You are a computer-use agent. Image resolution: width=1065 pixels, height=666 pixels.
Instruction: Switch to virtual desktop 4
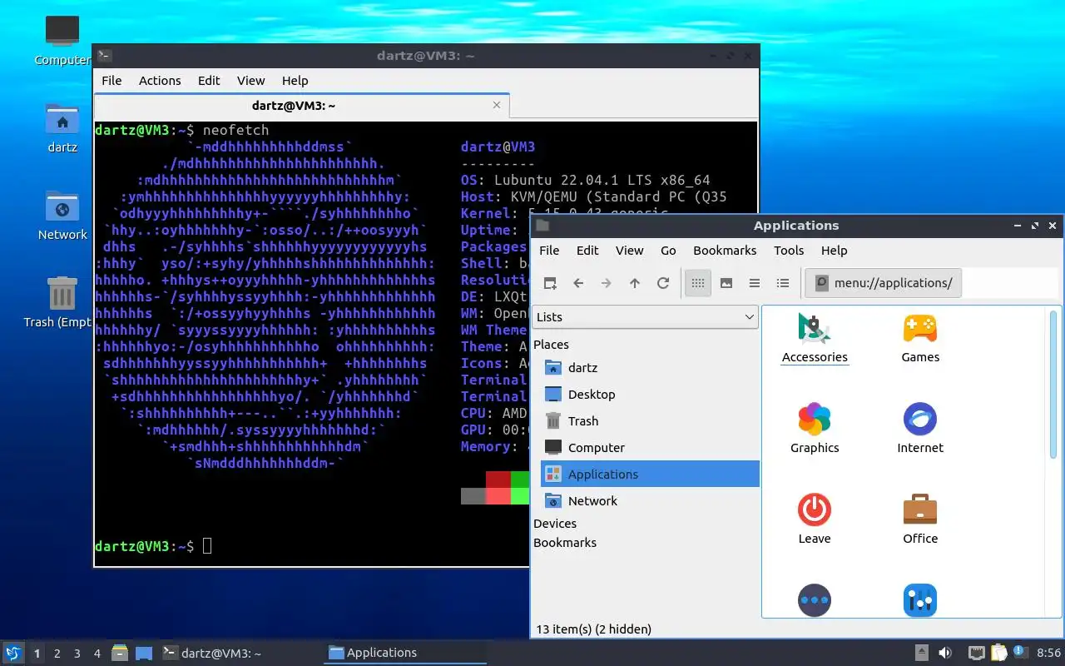97,654
